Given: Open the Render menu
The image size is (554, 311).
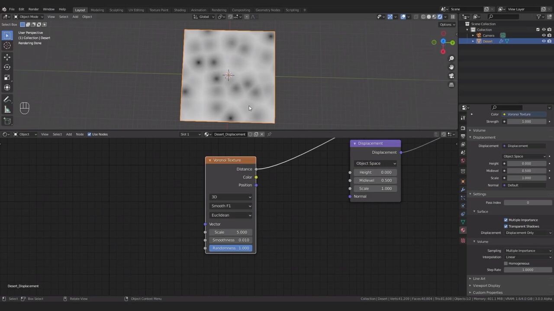Looking at the screenshot, I should point(33,9).
